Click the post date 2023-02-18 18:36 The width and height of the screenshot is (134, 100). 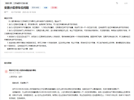click(29, 12)
